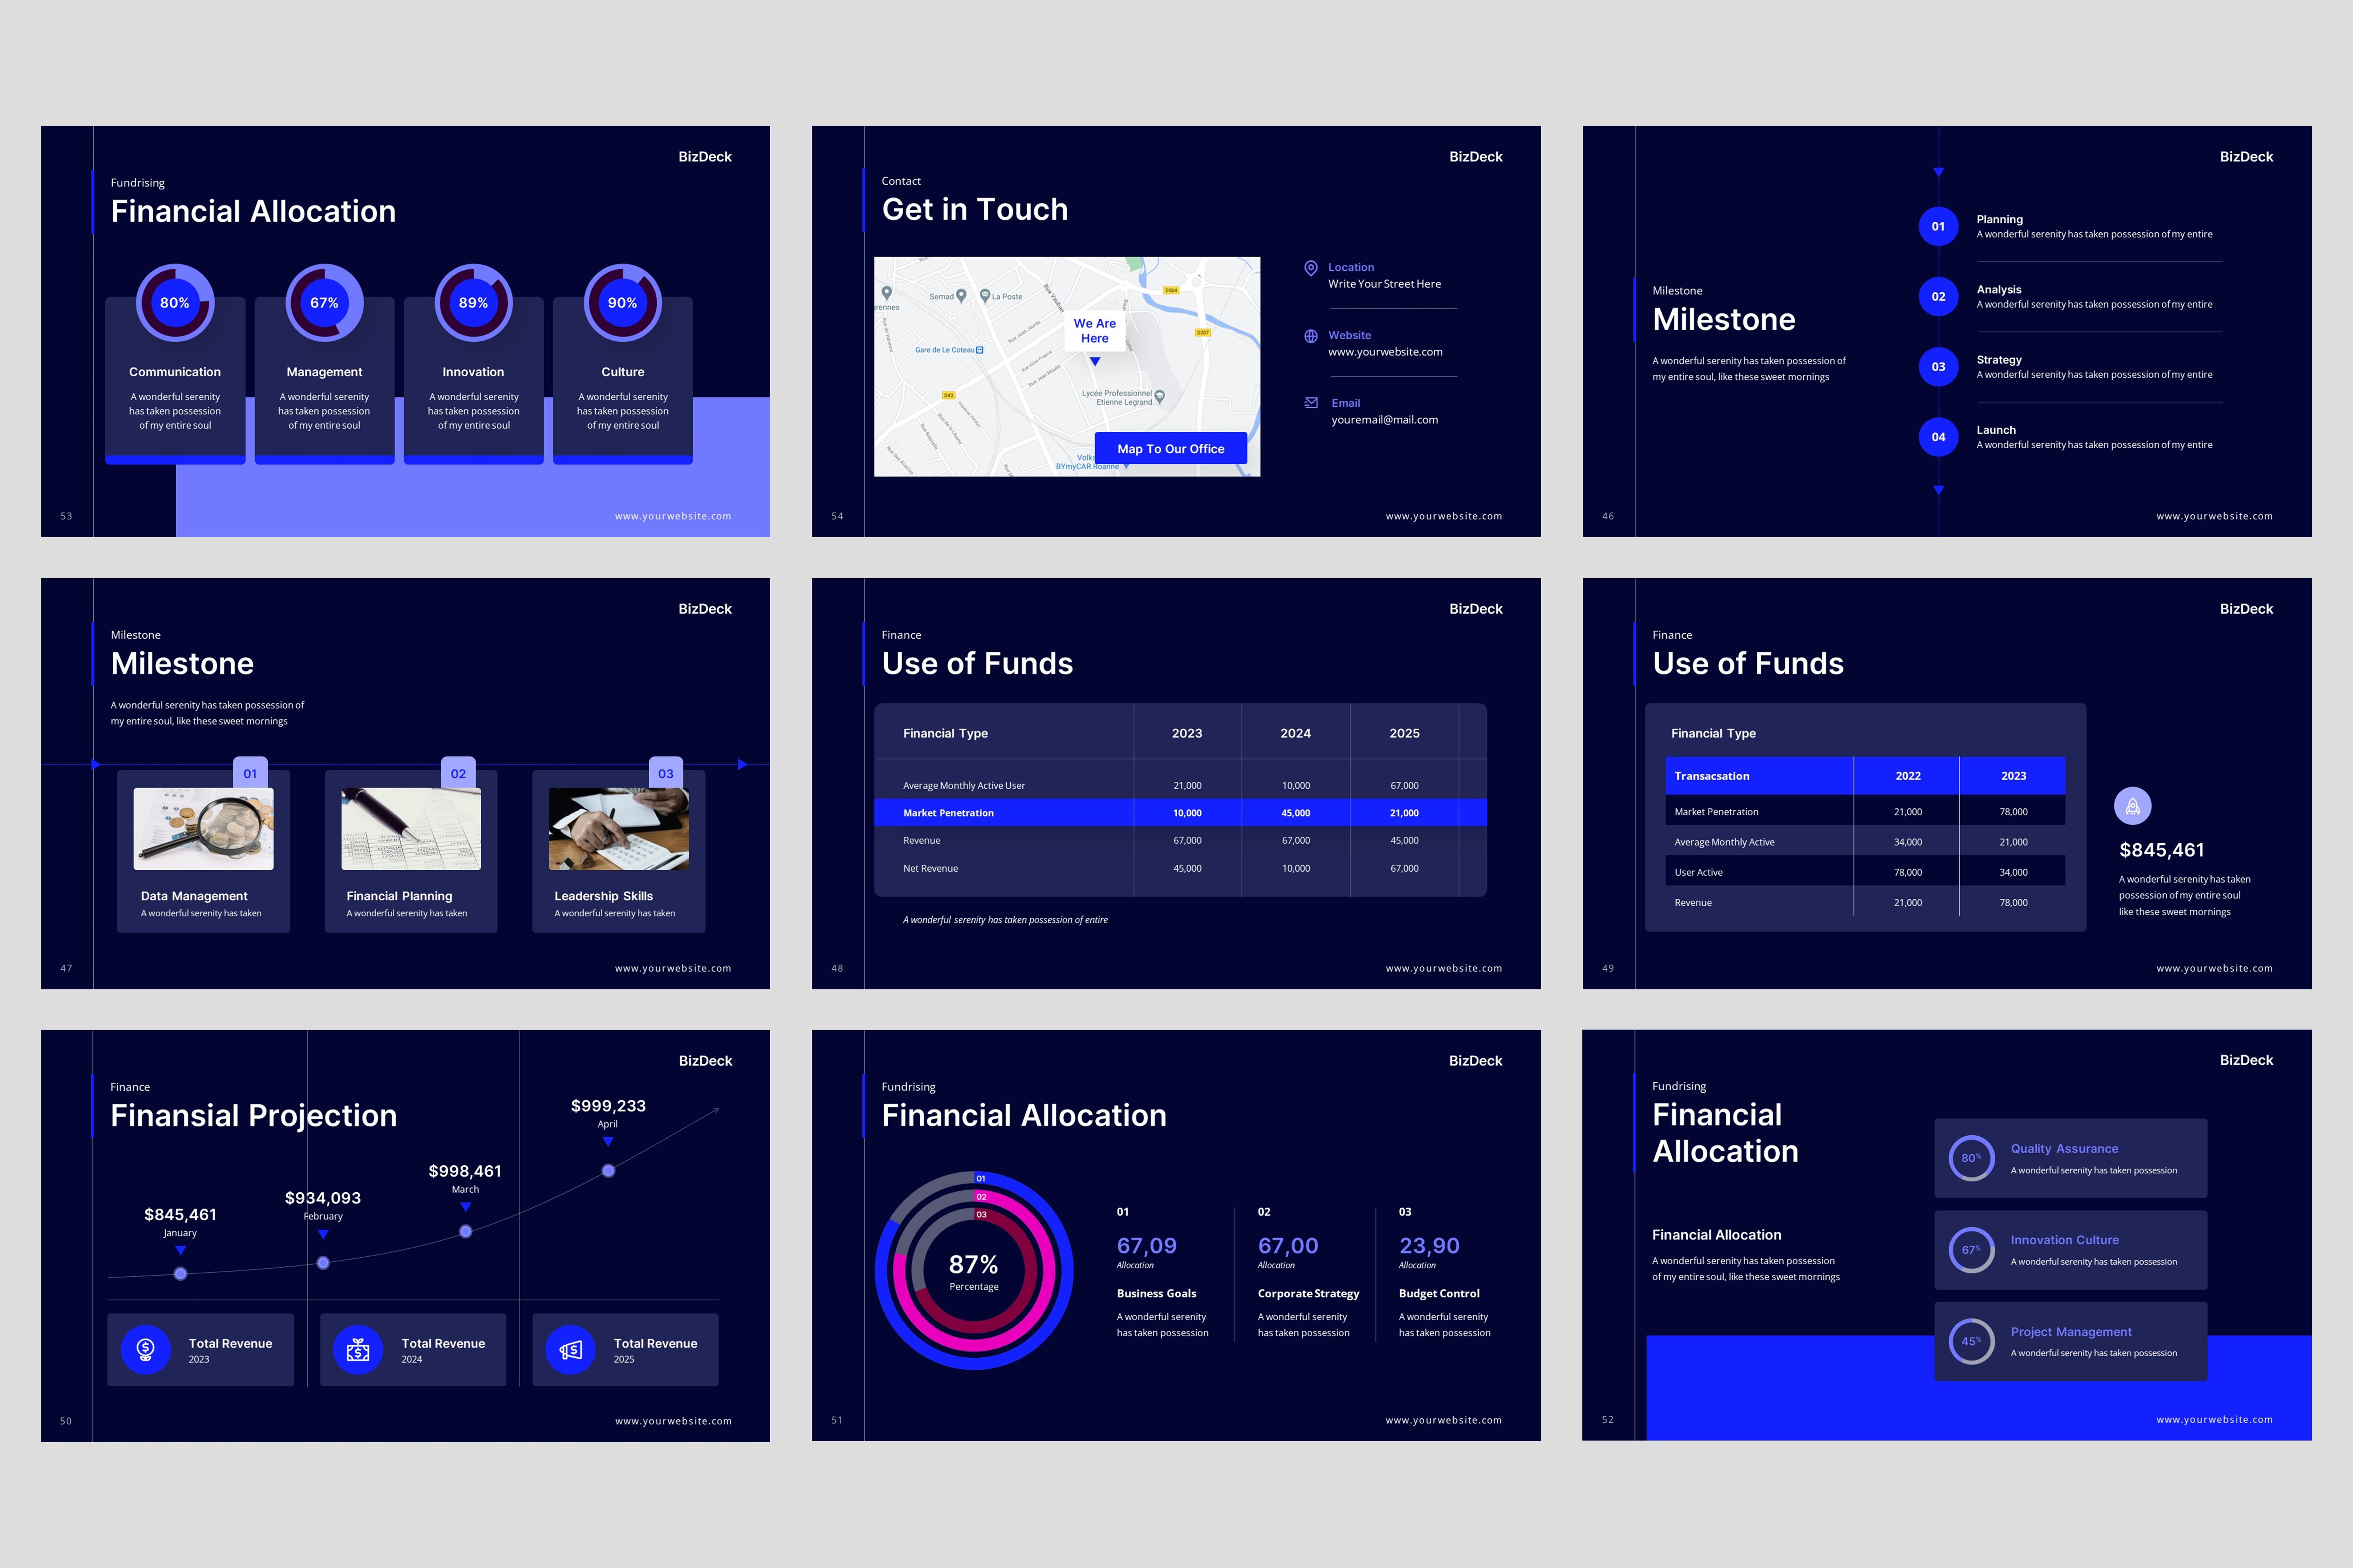Toggle the Transaction highlighted row in Use of Funds
Image resolution: width=2353 pixels, height=1568 pixels.
coord(1865,775)
